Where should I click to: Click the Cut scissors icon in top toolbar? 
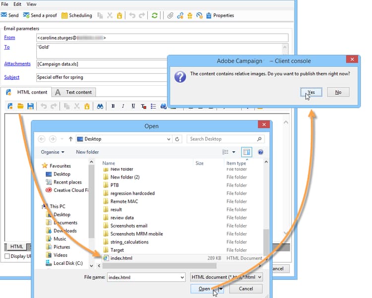pos(110,15)
